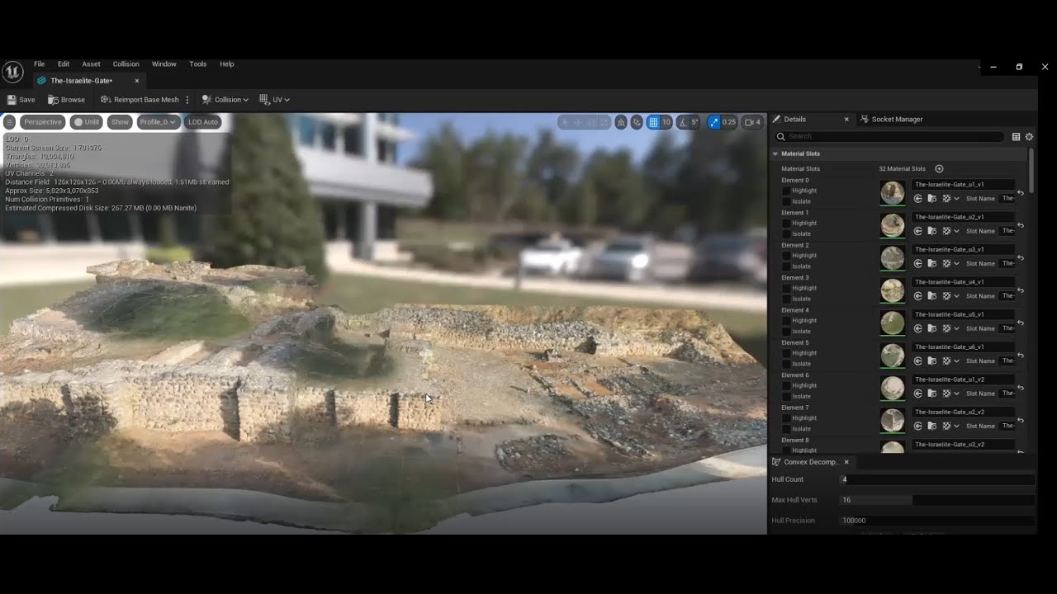This screenshot has height=594, width=1057.
Task: Click Element 4 green material thumbnail
Action: click(x=892, y=323)
